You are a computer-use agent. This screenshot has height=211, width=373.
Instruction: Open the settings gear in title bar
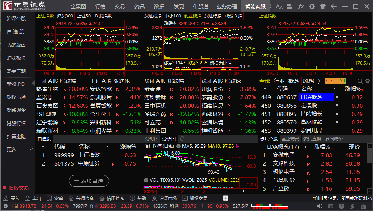tap(312, 7)
